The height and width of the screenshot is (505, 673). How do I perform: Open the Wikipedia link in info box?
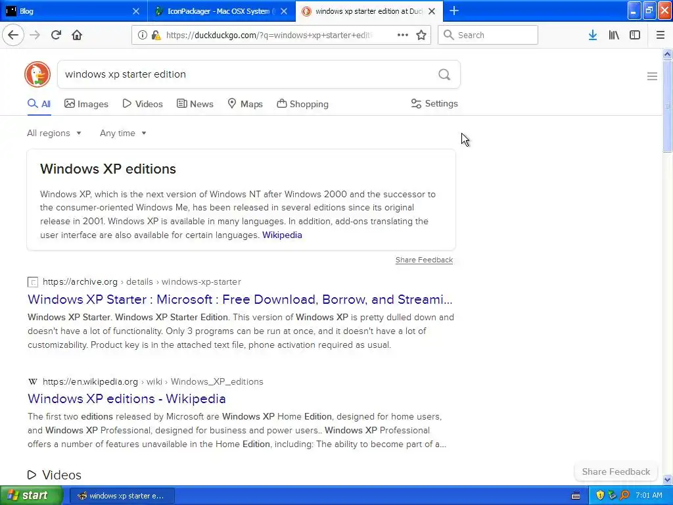(282, 235)
